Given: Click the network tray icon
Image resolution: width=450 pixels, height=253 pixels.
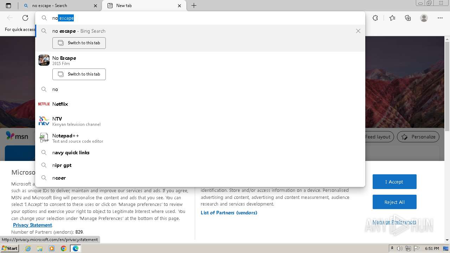Looking at the screenshot, I should (408, 248).
